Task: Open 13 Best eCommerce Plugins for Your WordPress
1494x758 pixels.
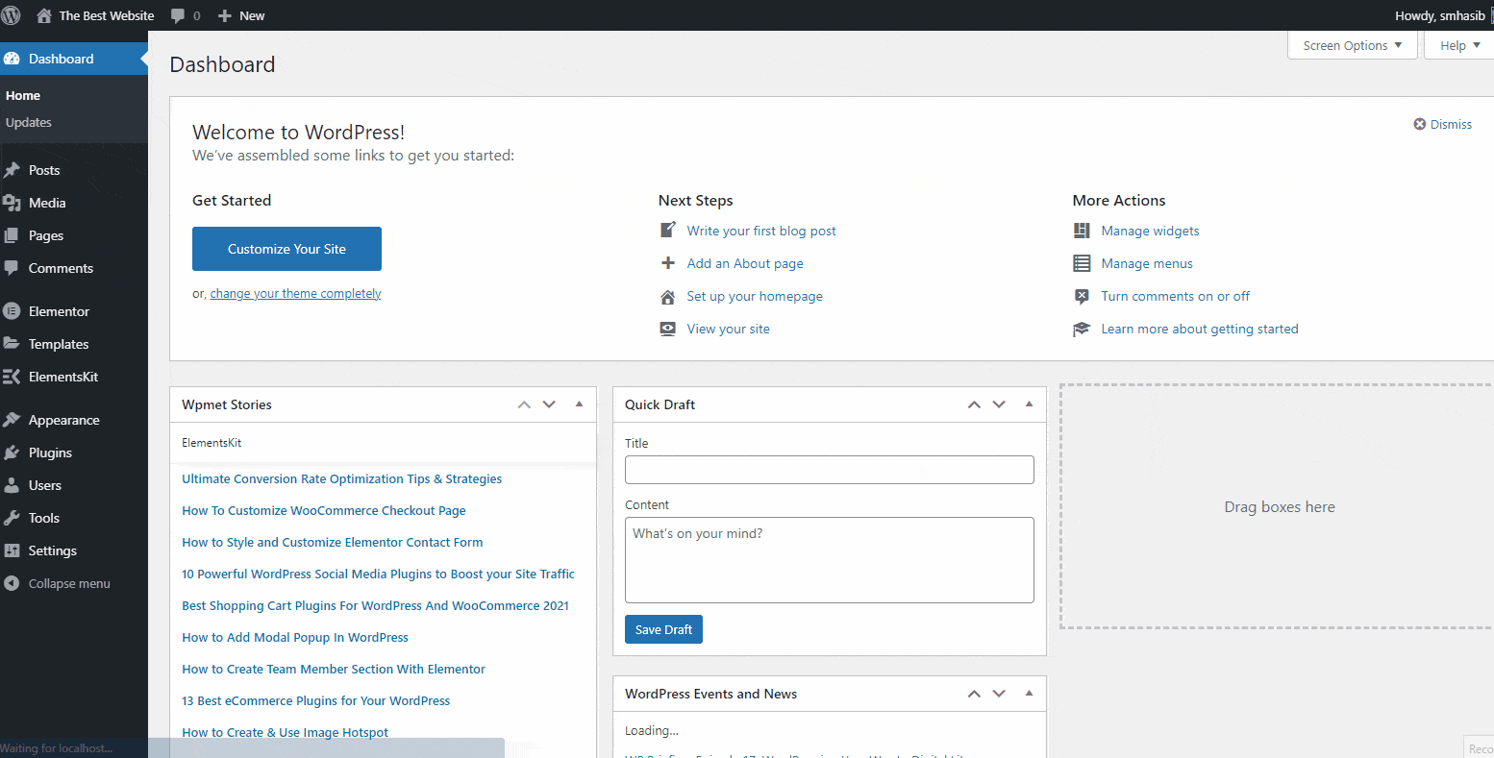Action: (x=315, y=700)
